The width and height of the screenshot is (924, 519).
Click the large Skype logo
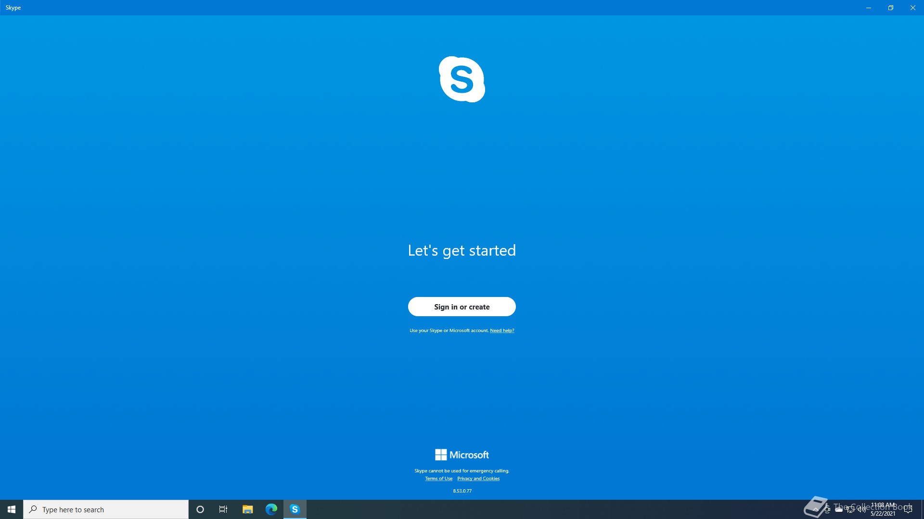(462, 79)
